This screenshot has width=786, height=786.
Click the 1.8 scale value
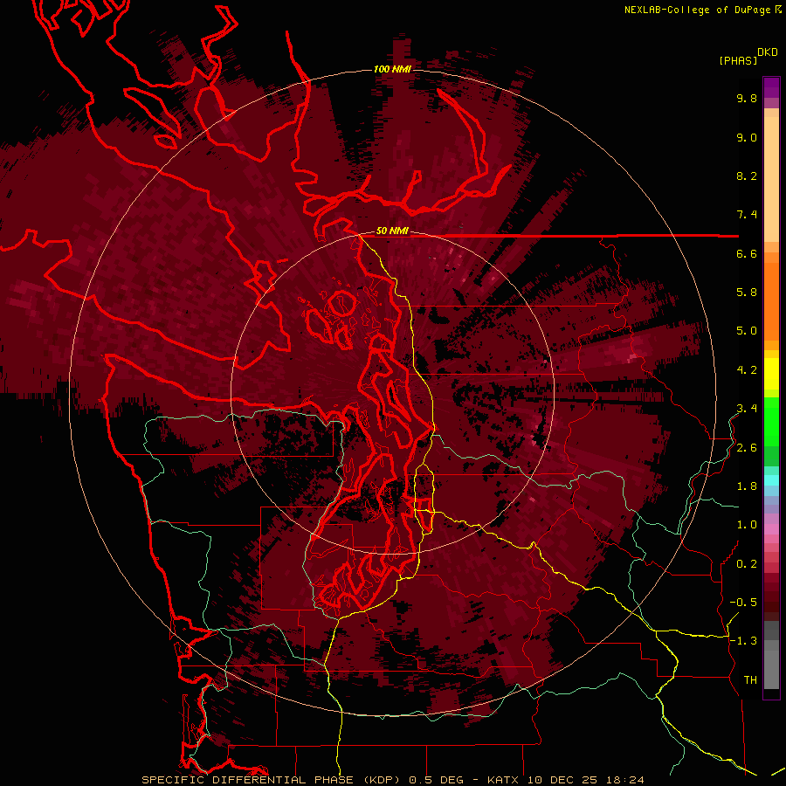(x=747, y=486)
